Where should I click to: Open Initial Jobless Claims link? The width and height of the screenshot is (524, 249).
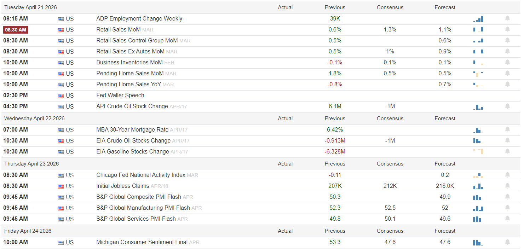point(123,186)
